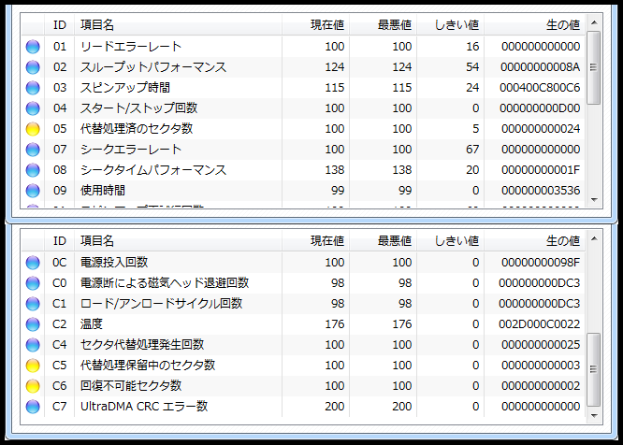Screen dimensions: 623x445
Task: Click blue status icon for C2 温度
Action: [x=33, y=324]
